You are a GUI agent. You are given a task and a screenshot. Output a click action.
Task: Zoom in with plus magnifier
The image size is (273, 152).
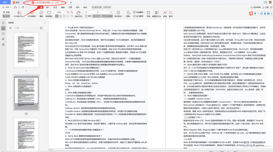coord(72,13)
